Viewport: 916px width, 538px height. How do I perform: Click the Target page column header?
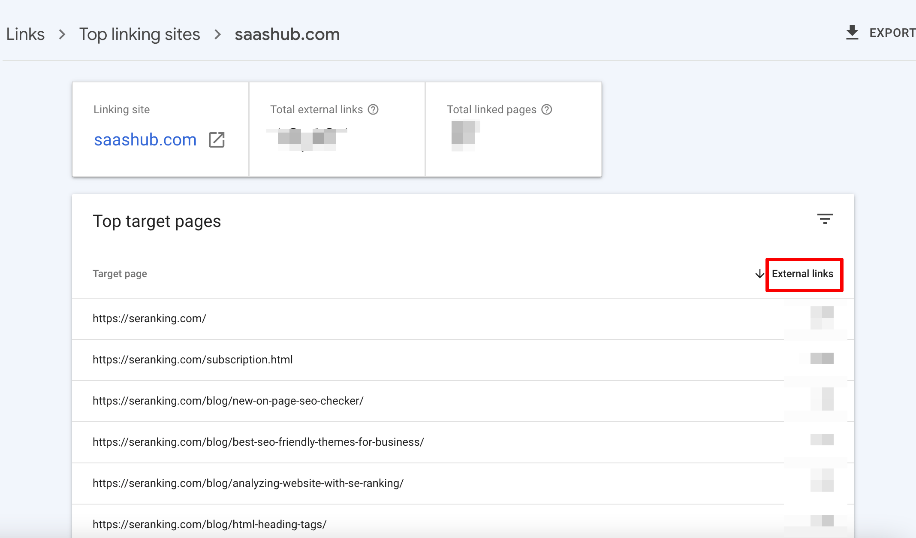120,274
